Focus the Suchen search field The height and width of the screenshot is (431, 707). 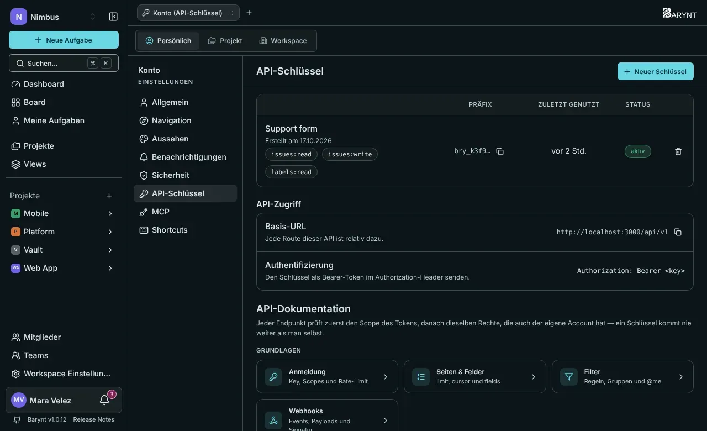[x=64, y=63]
